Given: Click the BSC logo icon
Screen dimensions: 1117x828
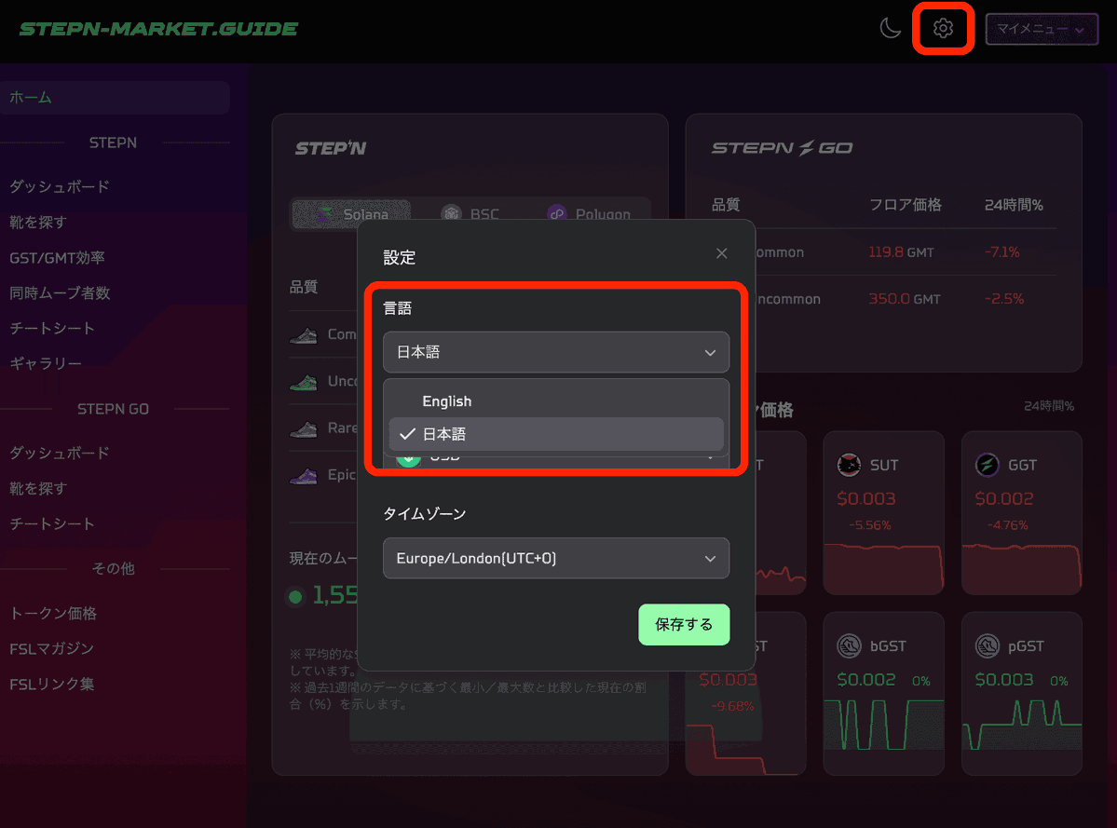Looking at the screenshot, I should [451, 213].
